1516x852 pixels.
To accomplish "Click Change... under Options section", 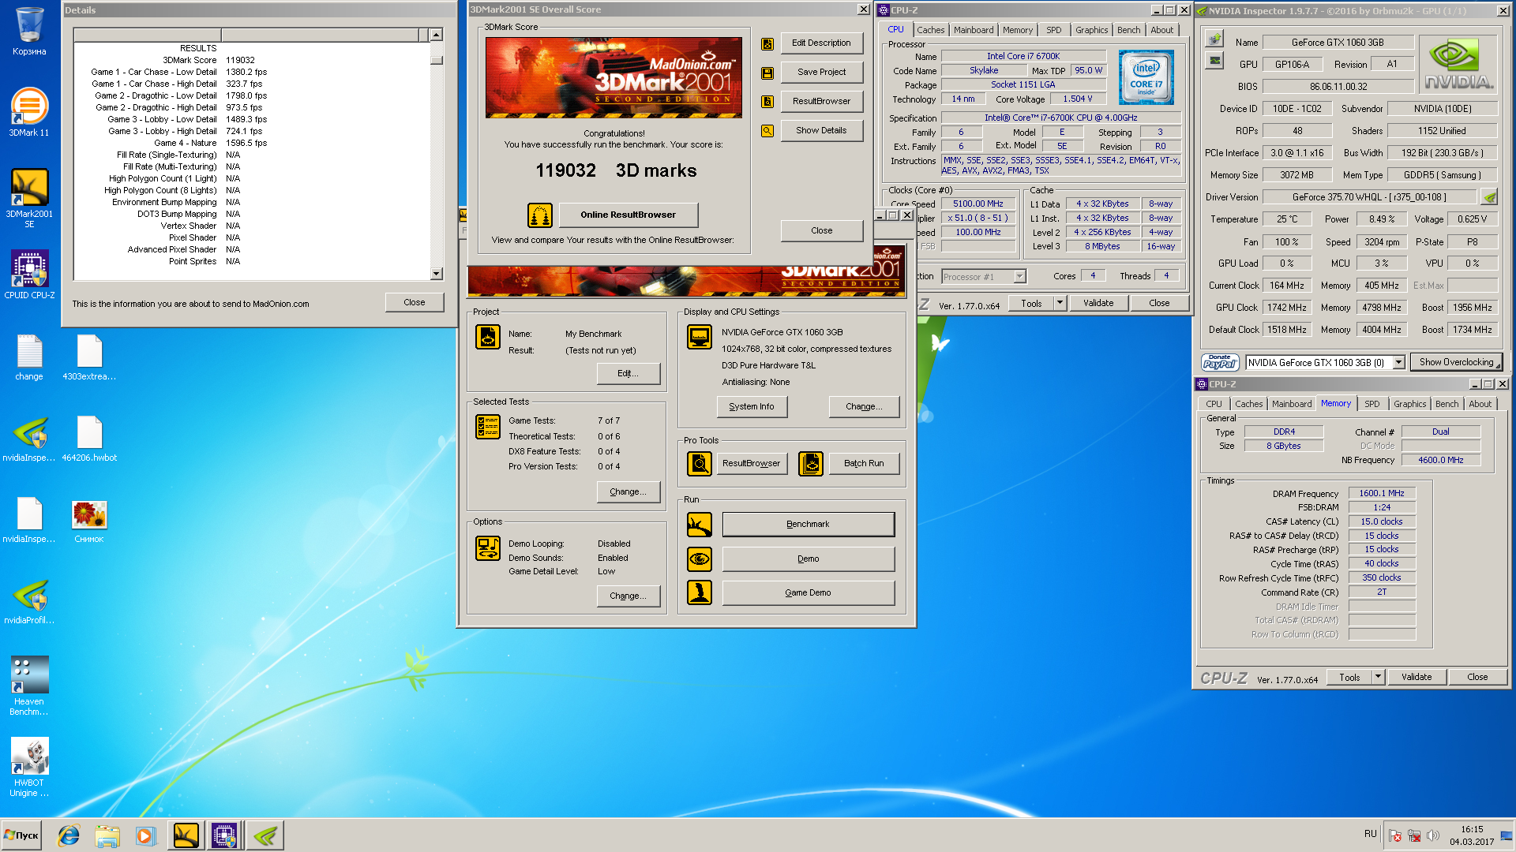I will pyautogui.click(x=628, y=596).
